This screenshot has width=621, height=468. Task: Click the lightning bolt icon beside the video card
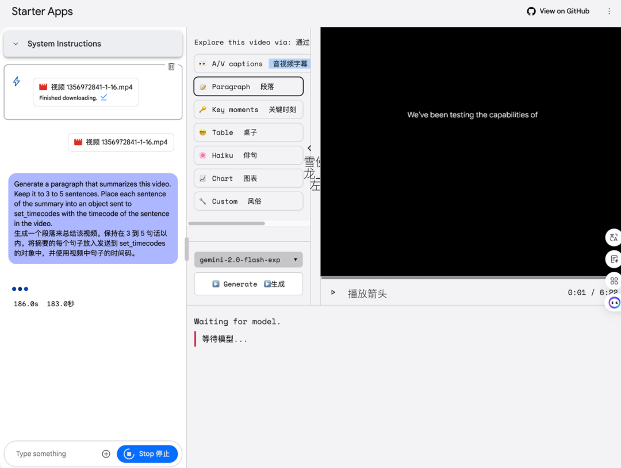(x=16, y=82)
